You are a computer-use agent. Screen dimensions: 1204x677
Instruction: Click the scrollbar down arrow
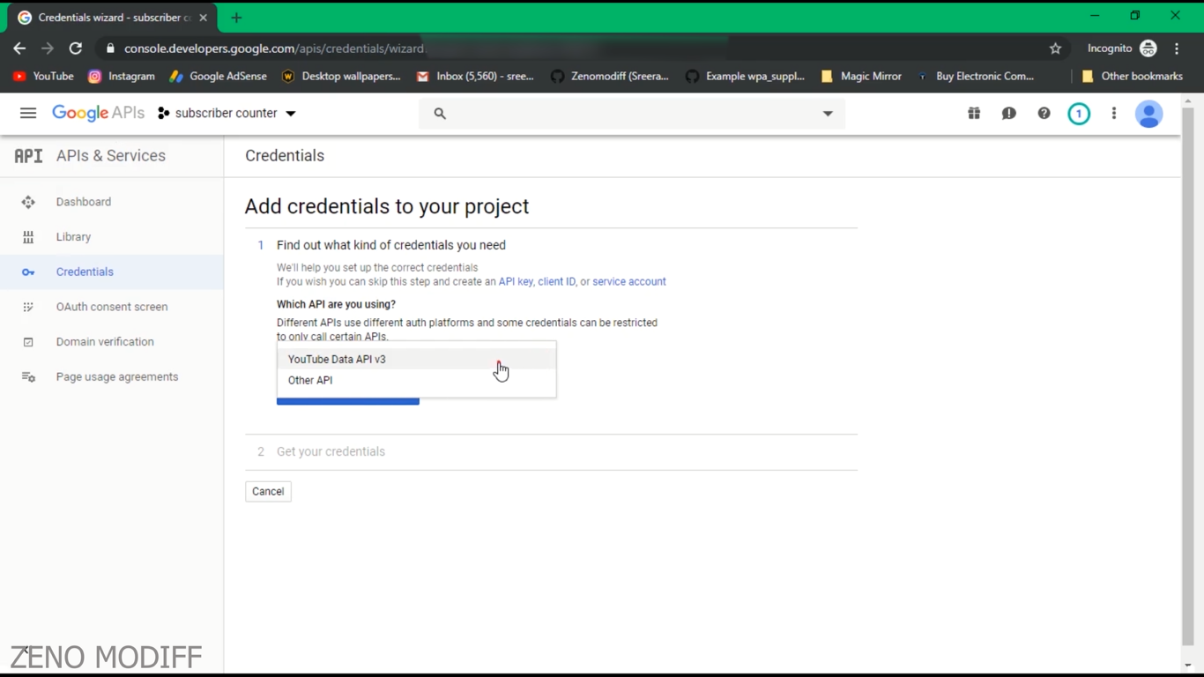1188,666
